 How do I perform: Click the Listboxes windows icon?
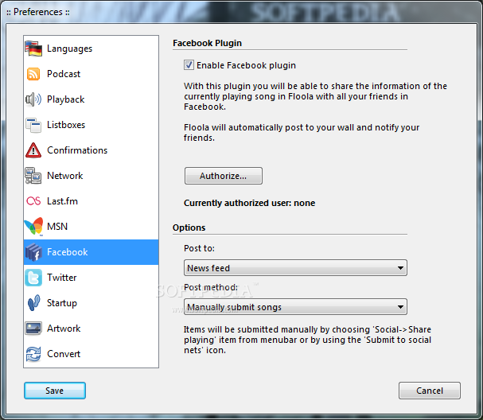[x=33, y=125]
